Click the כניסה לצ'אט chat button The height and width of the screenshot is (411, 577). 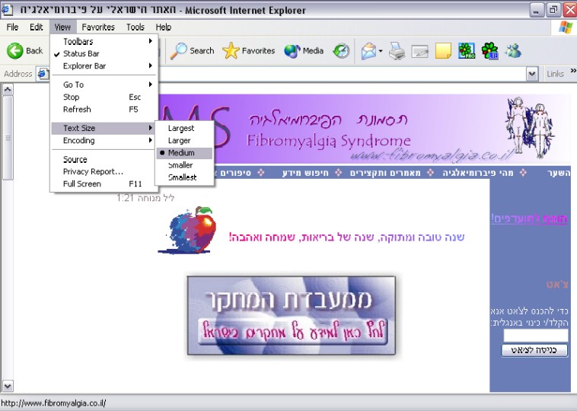click(x=534, y=350)
